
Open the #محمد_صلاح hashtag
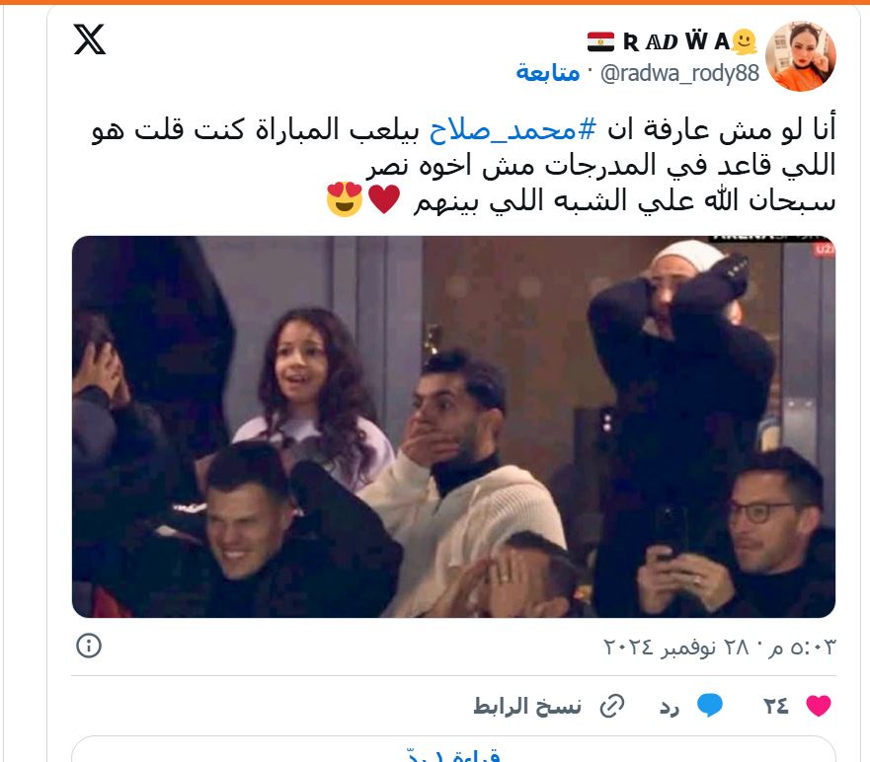click(x=513, y=130)
